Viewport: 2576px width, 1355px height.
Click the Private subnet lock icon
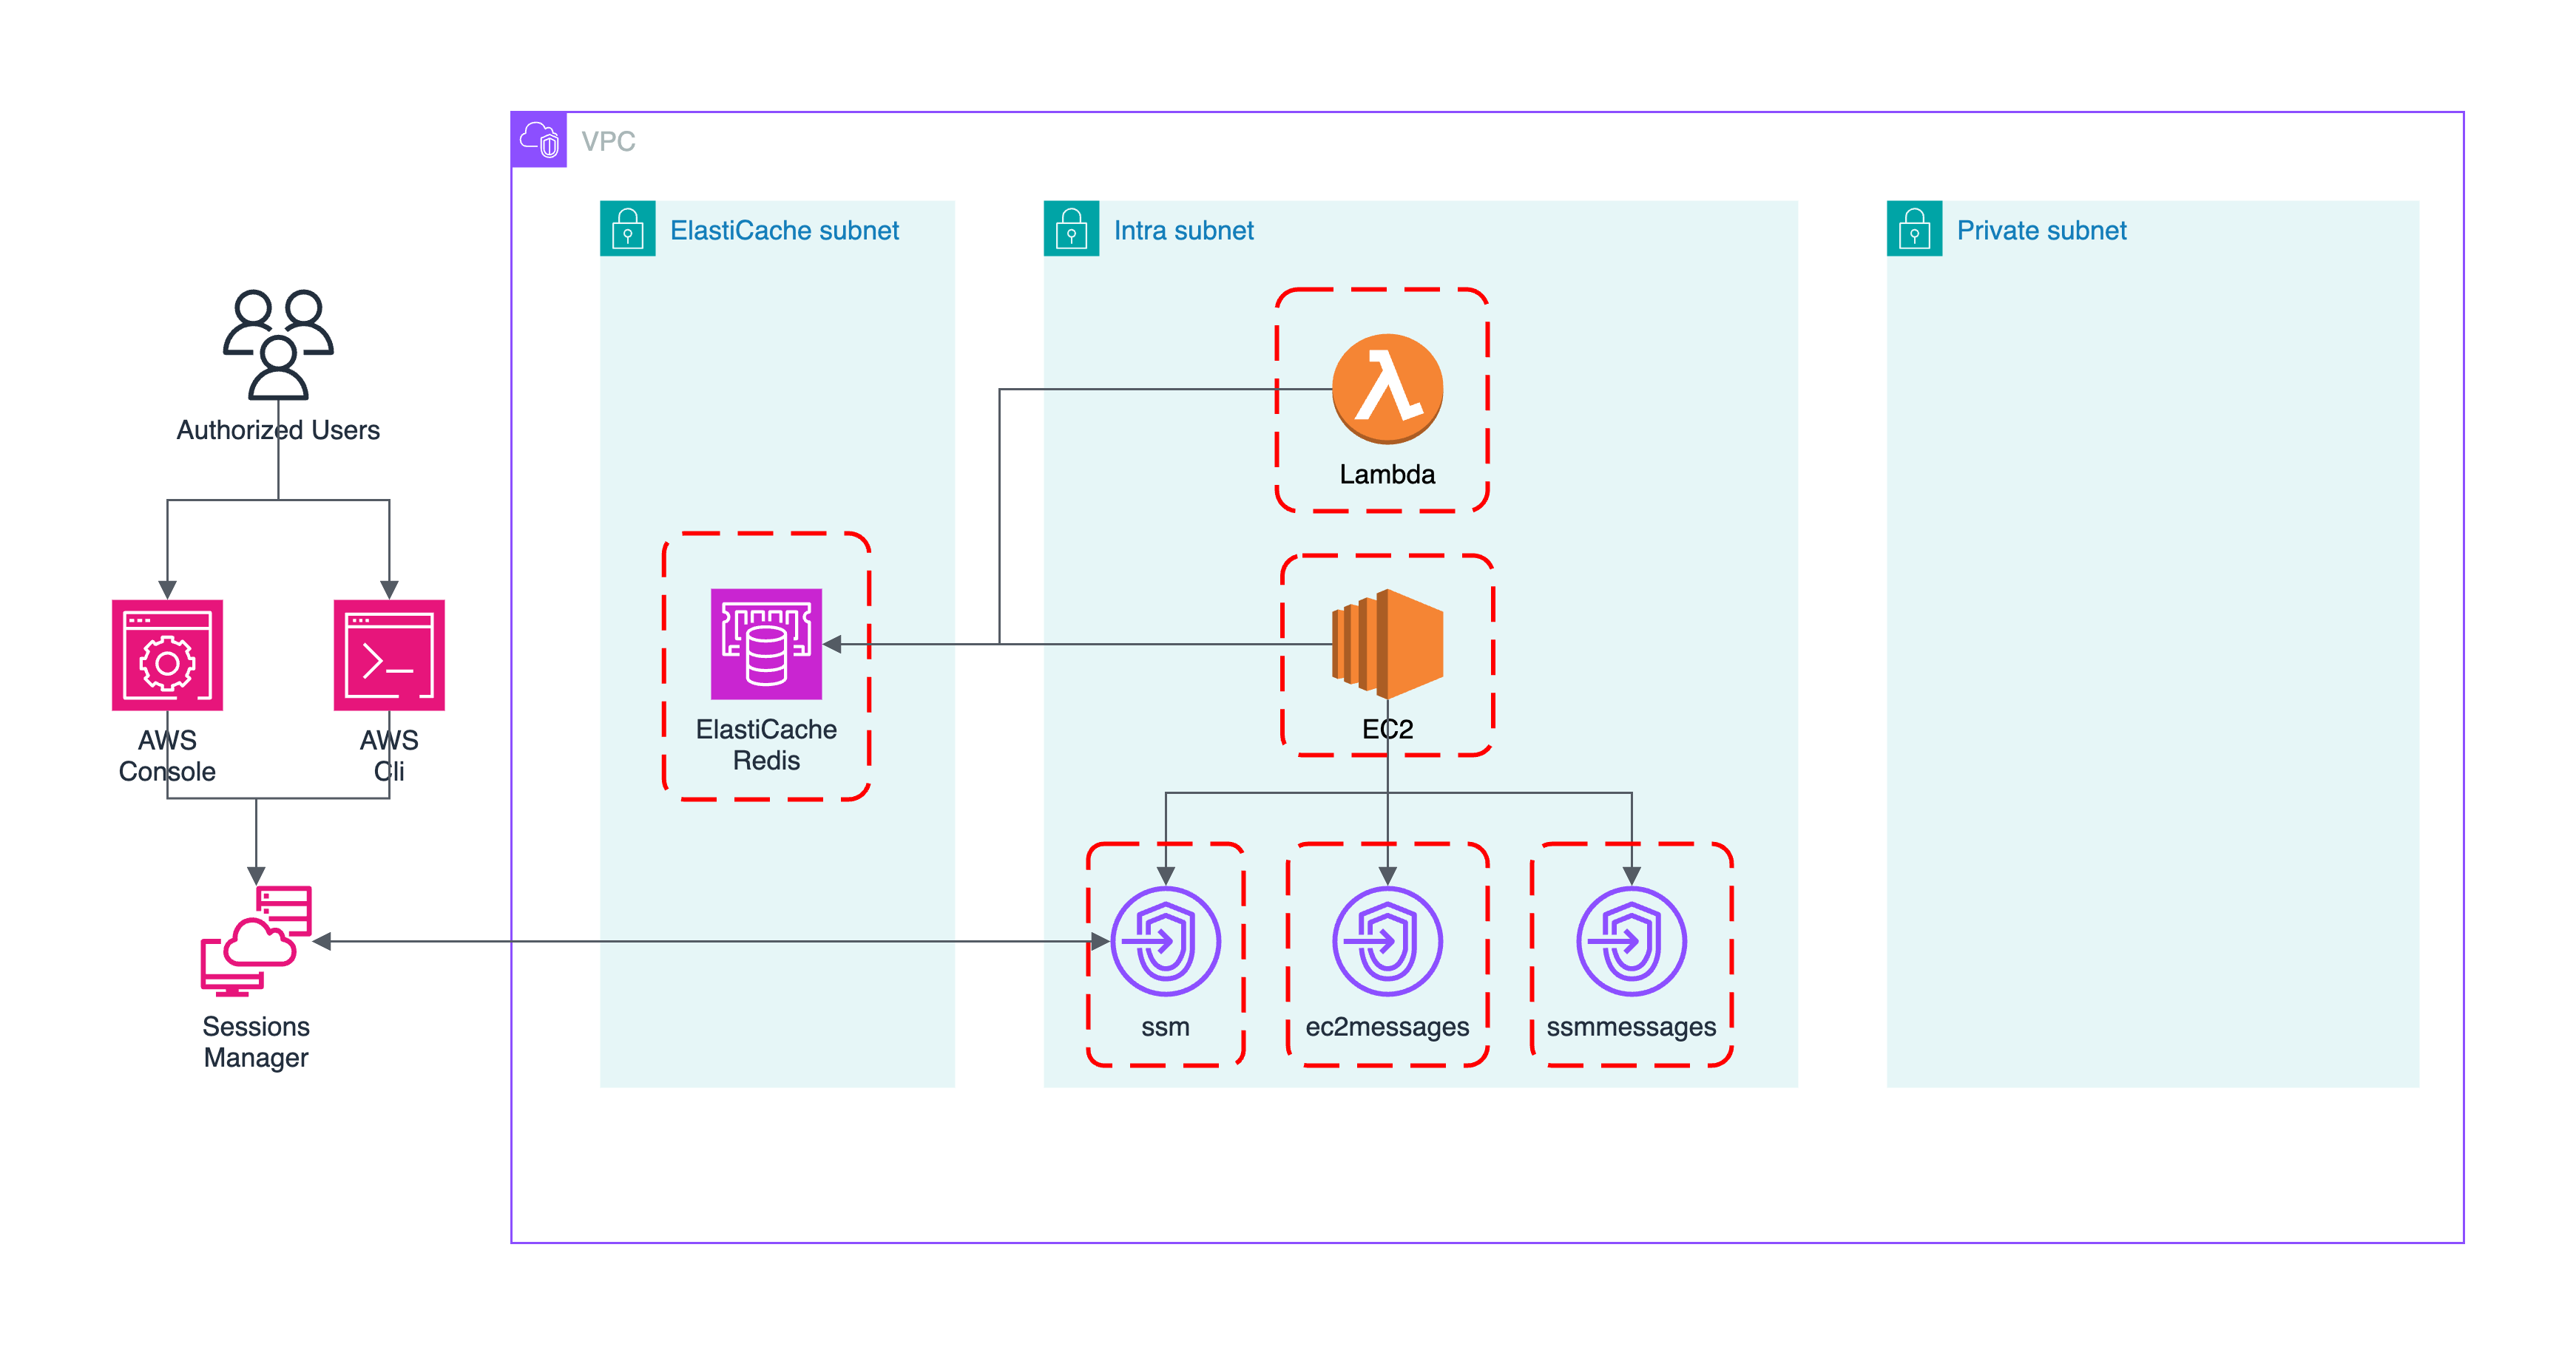pos(1914,229)
